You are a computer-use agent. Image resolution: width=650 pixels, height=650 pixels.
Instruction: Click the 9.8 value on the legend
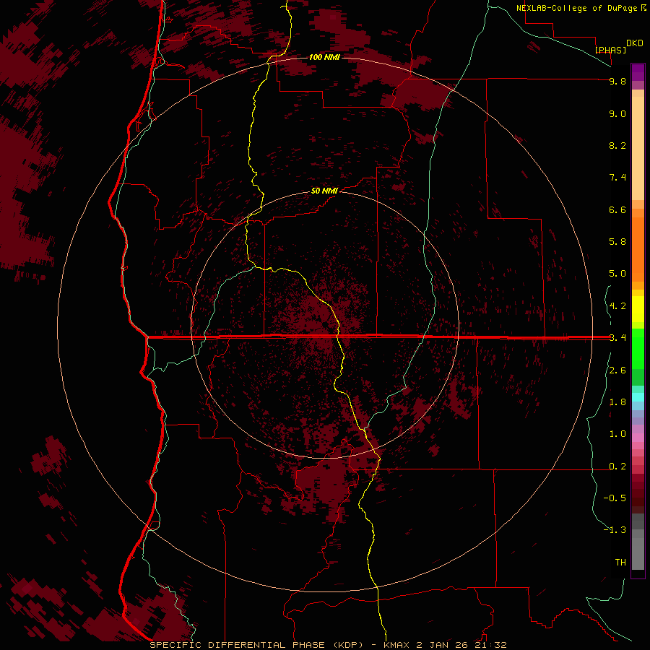tap(617, 81)
